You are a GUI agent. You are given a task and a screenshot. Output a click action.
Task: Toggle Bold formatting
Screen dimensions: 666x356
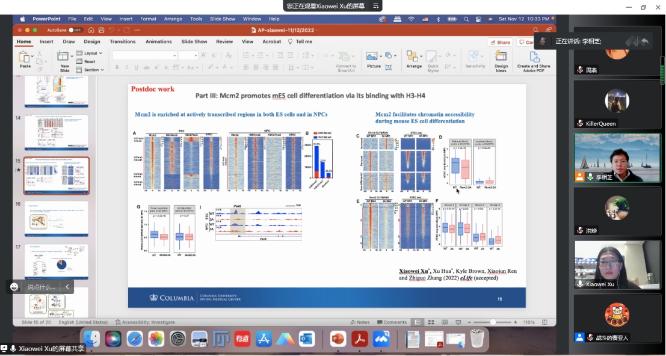[x=117, y=67]
